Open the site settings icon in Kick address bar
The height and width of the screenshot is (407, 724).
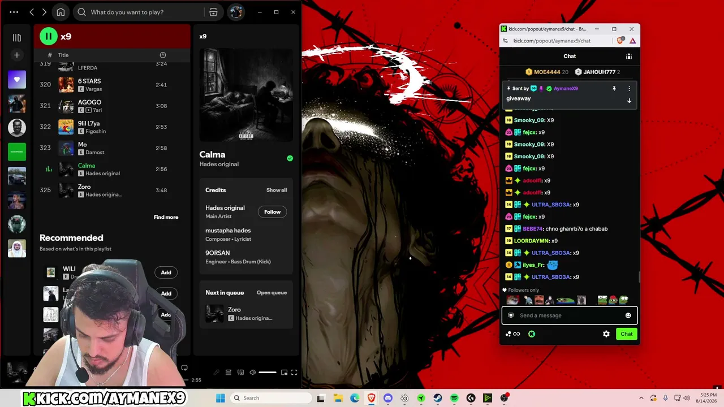click(x=505, y=41)
